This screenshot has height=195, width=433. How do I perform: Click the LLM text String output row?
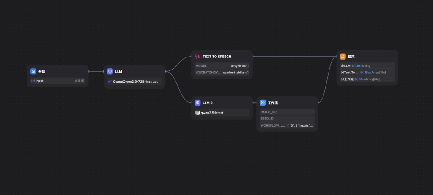[367, 66]
